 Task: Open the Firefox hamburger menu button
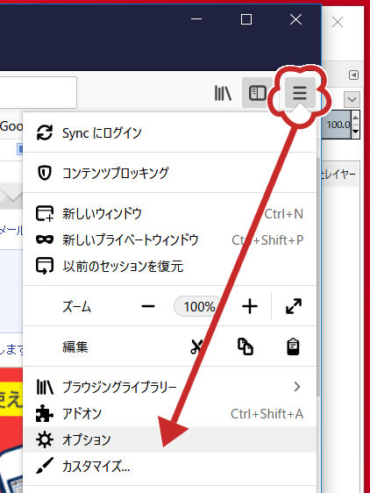(300, 92)
